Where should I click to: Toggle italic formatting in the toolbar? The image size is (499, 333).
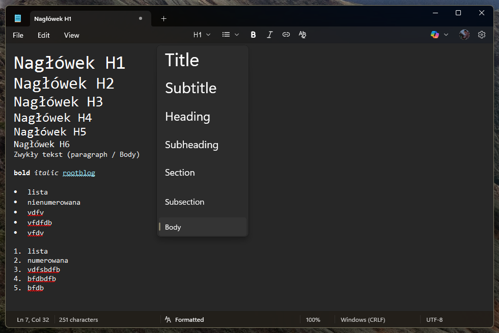point(270,35)
